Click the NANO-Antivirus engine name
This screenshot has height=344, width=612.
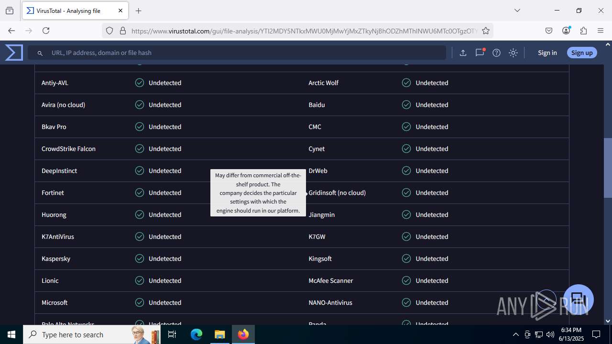[x=330, y=302]
